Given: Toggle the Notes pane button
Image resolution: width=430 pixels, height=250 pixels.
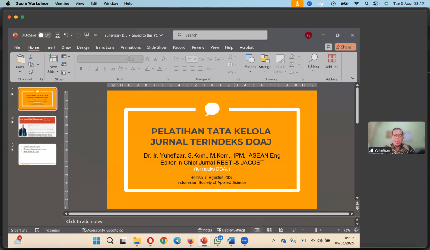Looking at the screenshot, I should click(x=205, y=230).
